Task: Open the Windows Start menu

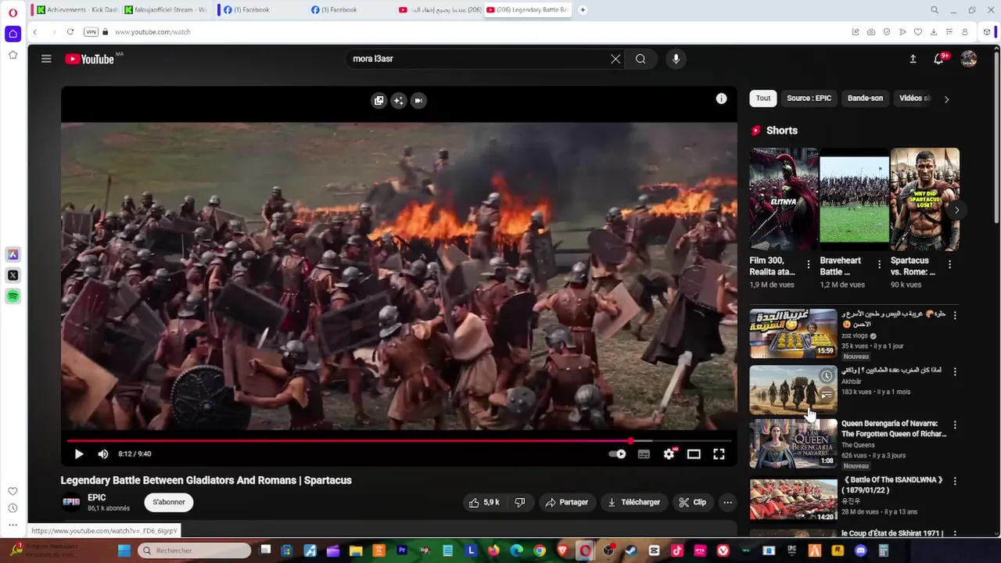Action: (124, 550)
